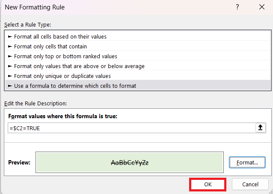Click the collapse dialog range selector icon

point(261,128)
